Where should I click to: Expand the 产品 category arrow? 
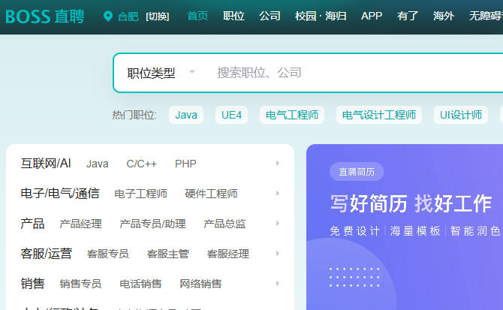tap(278, 224)
